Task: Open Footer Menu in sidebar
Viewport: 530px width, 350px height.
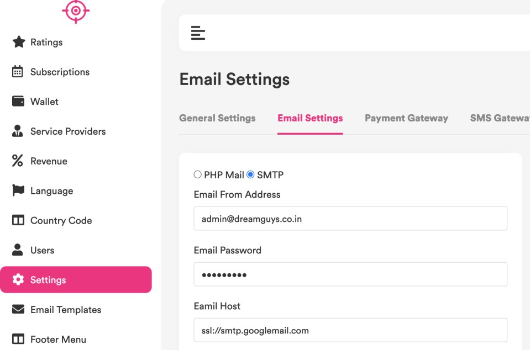Action: coord(58,340)
